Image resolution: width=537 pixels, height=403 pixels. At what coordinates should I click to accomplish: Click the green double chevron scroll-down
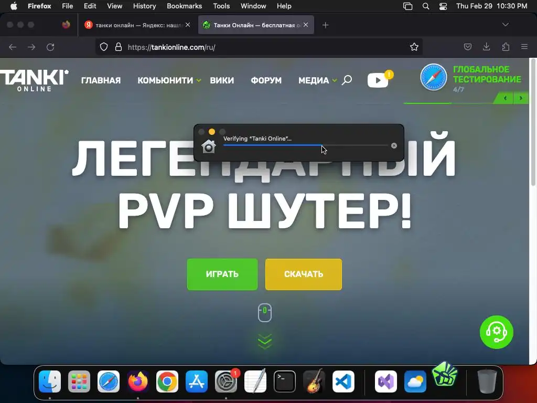(265, 341)
